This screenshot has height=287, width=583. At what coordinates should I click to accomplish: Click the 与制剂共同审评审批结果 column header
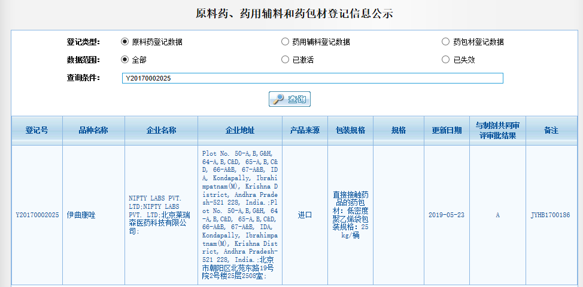(497, 131)
